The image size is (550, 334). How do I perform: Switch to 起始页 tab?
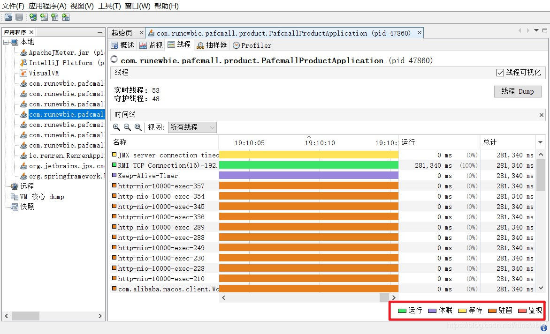tap(122, 33)
